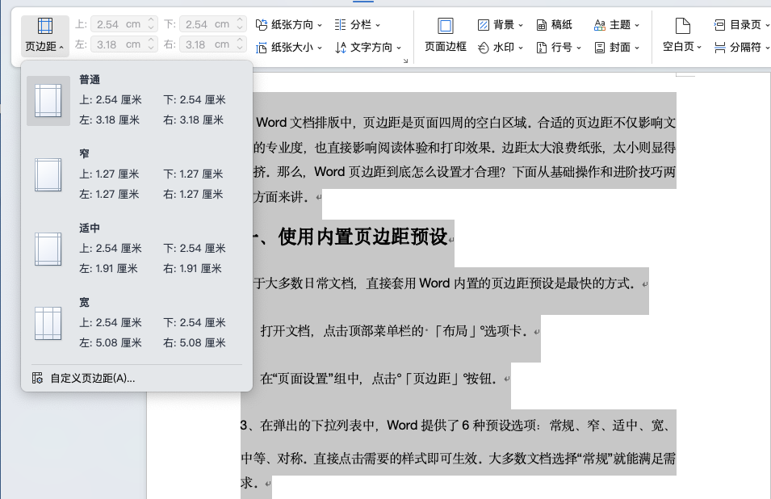Select the 适中 moderate margin preset thumbnail
The width and height of the screenshot is (771, 499).
click(x=48, y=249)
